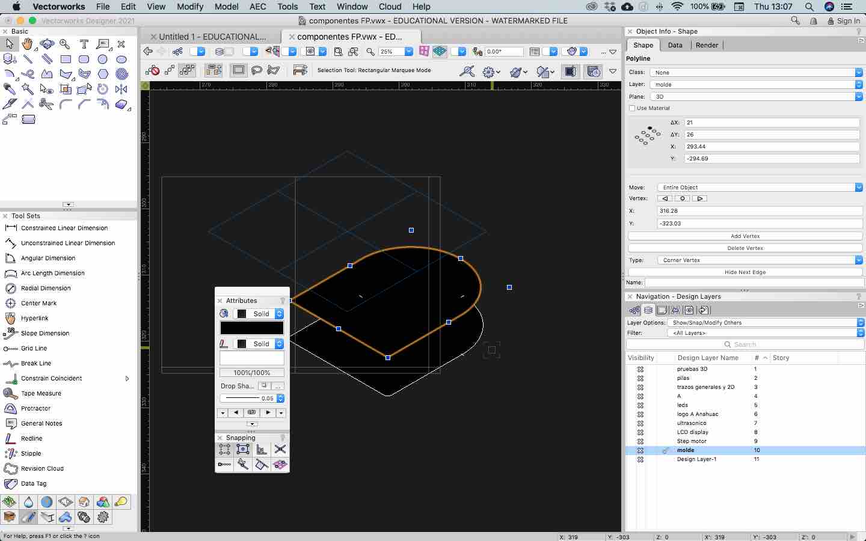Open the Visualization lightbulb tool set
This screenshot has height=541, width=866.
[x=121, y=502]
